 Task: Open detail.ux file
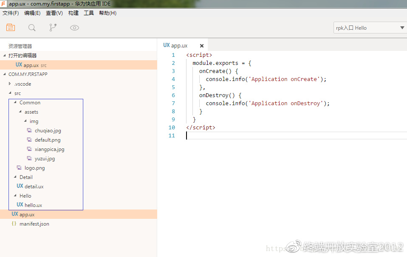click(x=34, y=187)
